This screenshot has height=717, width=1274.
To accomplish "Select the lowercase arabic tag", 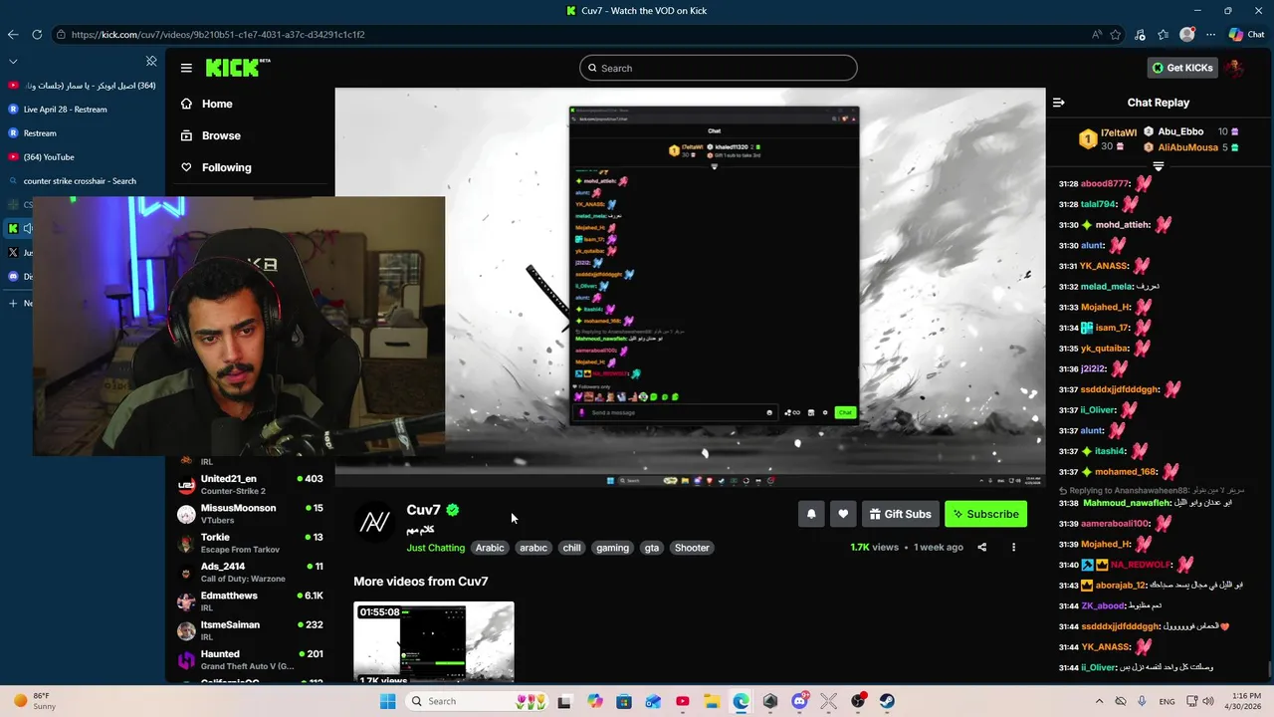I will pos(533,548).
